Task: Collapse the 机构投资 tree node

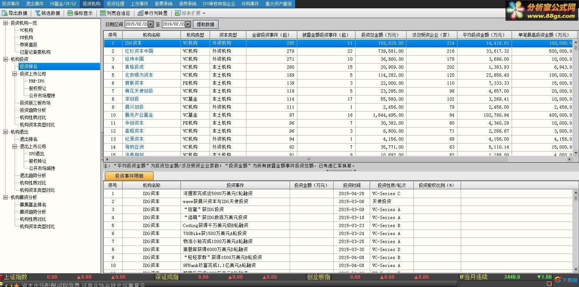Action: click(x=5, y=59)
